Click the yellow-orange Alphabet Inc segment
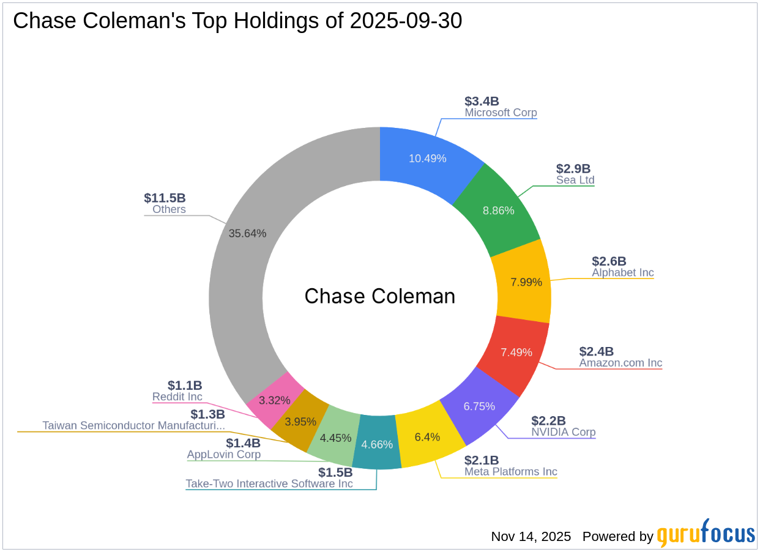The width and height of the screenshot is (760, 552). 523,282
